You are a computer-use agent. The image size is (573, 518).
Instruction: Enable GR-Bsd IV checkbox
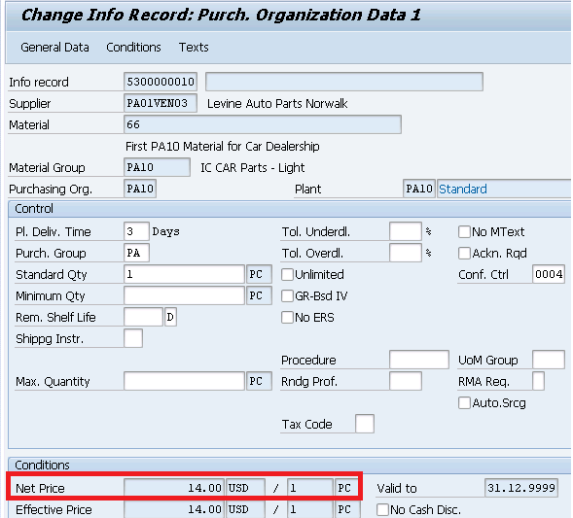[287, 296]
